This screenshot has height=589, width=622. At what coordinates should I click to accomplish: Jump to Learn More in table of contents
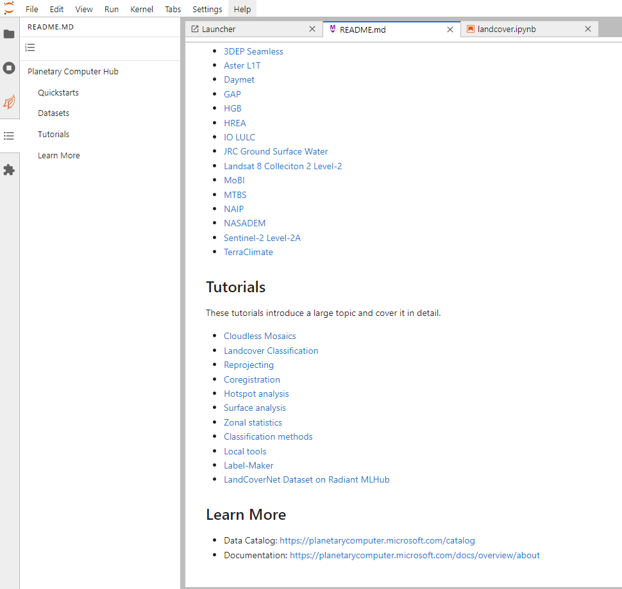pyautogui.click(x=59, y=155)
